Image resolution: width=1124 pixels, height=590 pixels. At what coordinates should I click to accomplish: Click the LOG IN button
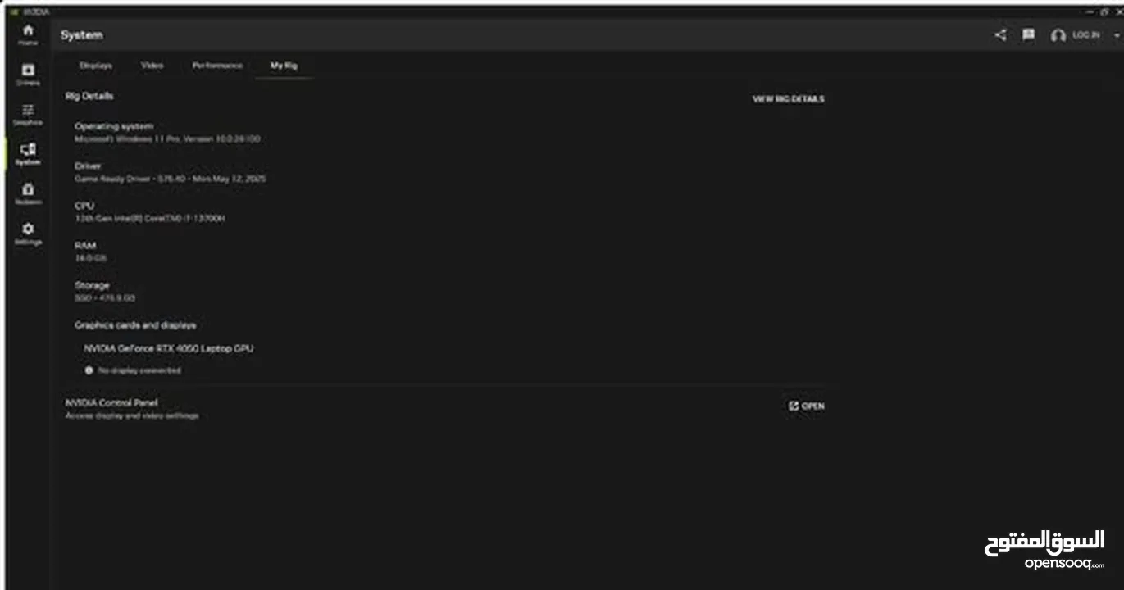tap(1076, 35)
